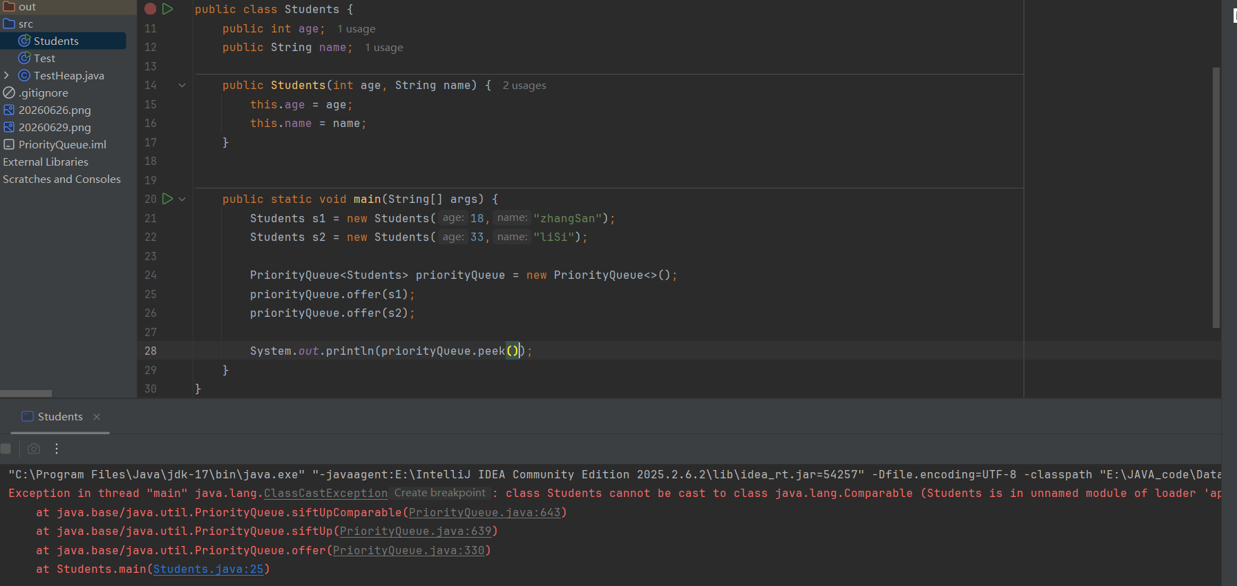Open the run toolbar more options menu
Viewport: 1237px width, 586px height.
click(x=57, y=449)
